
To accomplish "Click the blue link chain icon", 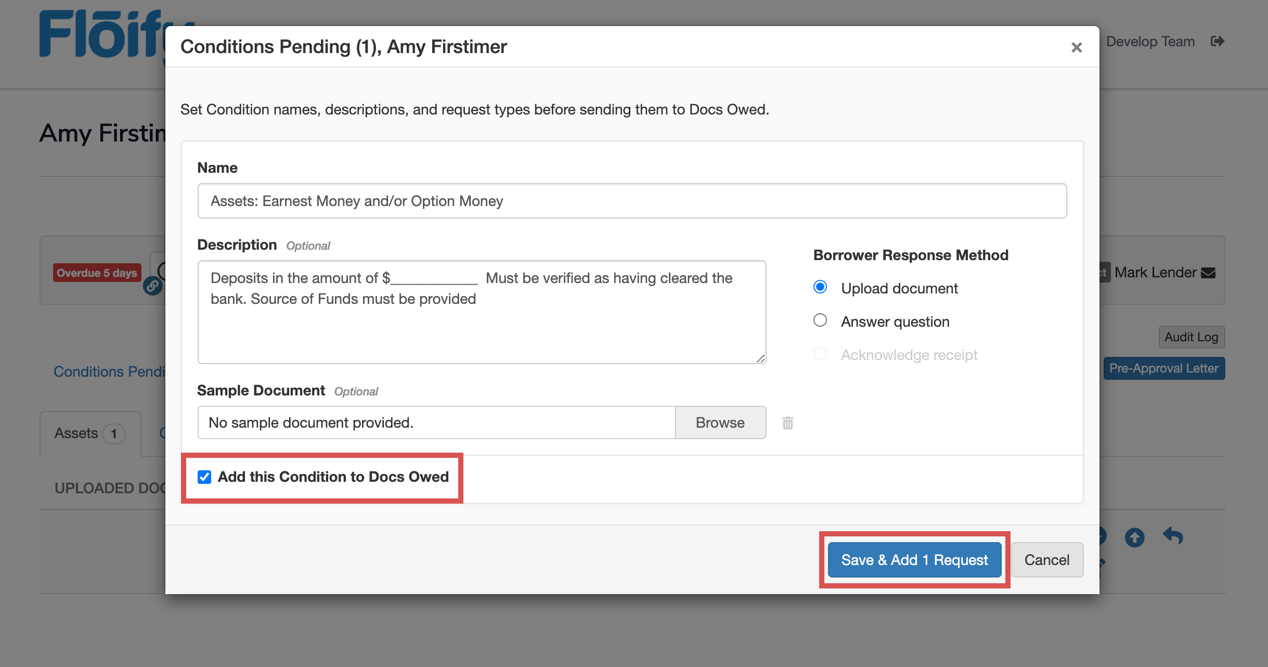I will 152,286.
